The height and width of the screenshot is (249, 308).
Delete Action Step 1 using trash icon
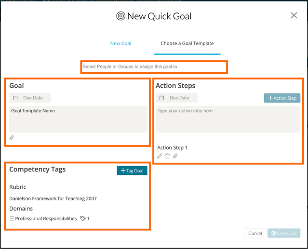(x=168, y=156)
